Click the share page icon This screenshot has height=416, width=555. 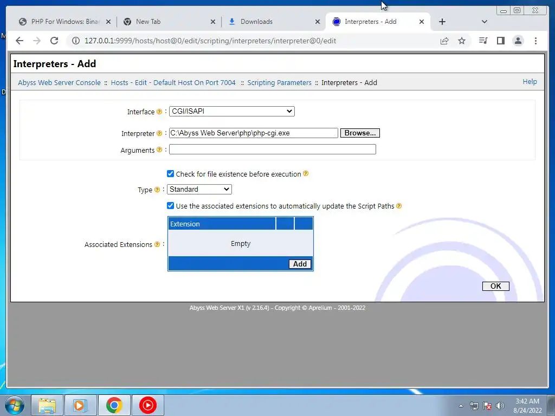(x=444, y=41)
